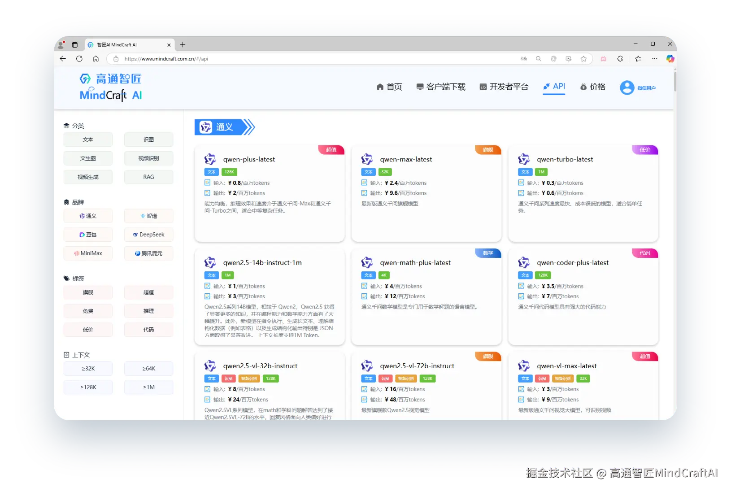Reload the page using refresh icon
The width and height of the screenshot is (731, 492).
point(79,59)
